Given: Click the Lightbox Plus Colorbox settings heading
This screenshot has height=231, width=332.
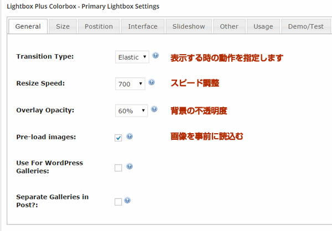Looking at the screenshot, I should coord(83,6).
